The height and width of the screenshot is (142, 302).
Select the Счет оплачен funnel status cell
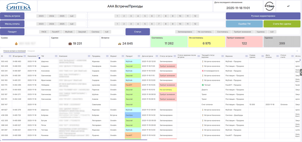tap(212, 104)
